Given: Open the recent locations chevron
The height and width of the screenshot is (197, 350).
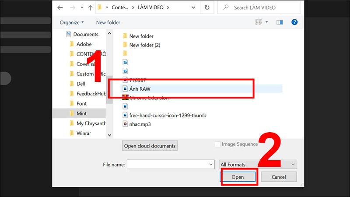Looking at the screenshot, I should coord(82,7).
